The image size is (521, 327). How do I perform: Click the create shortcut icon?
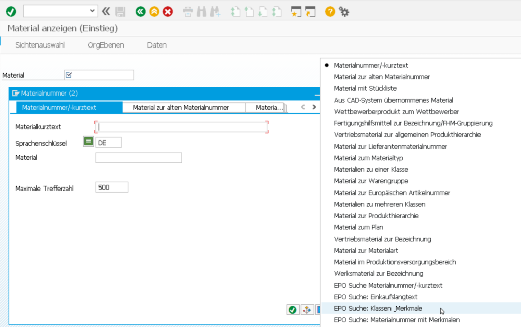[x=310, y=12]
